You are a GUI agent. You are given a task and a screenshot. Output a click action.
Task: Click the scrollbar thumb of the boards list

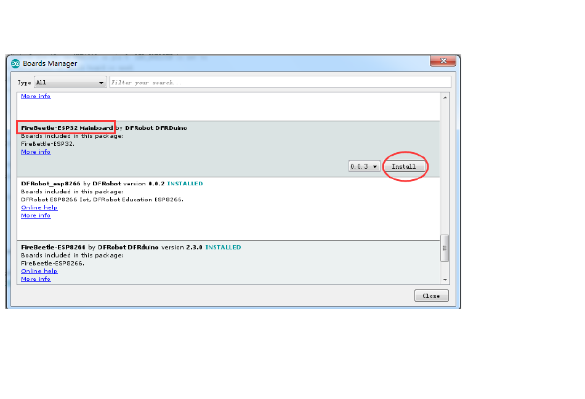[445, 248]
